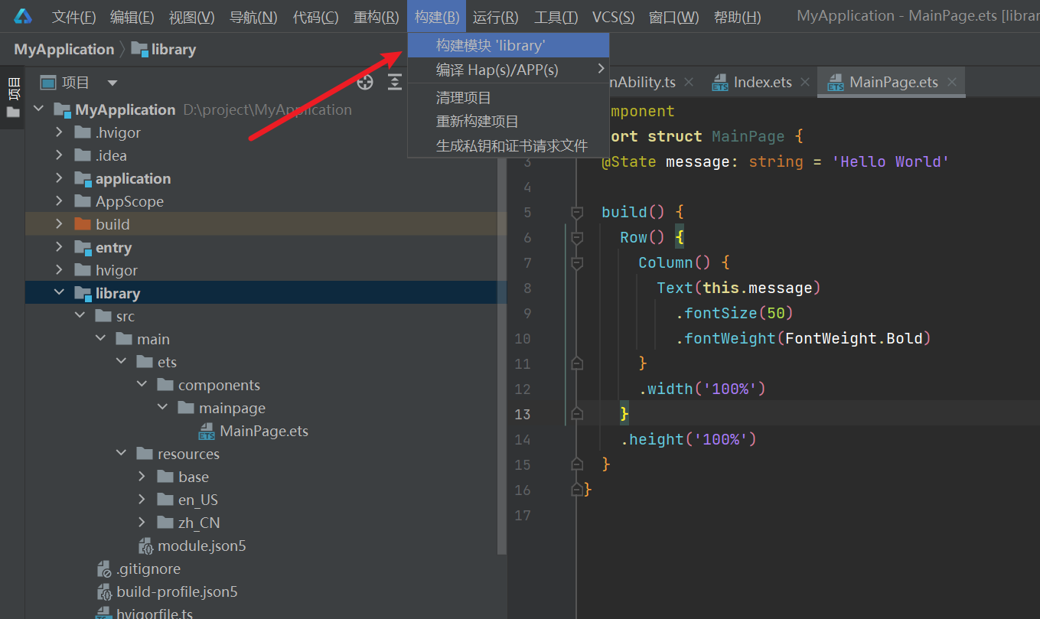The width and height of the screenshot is (1040, 619).
Task: Open 编译 Hap(s)/APP(s) submenu
Action: 508,70
